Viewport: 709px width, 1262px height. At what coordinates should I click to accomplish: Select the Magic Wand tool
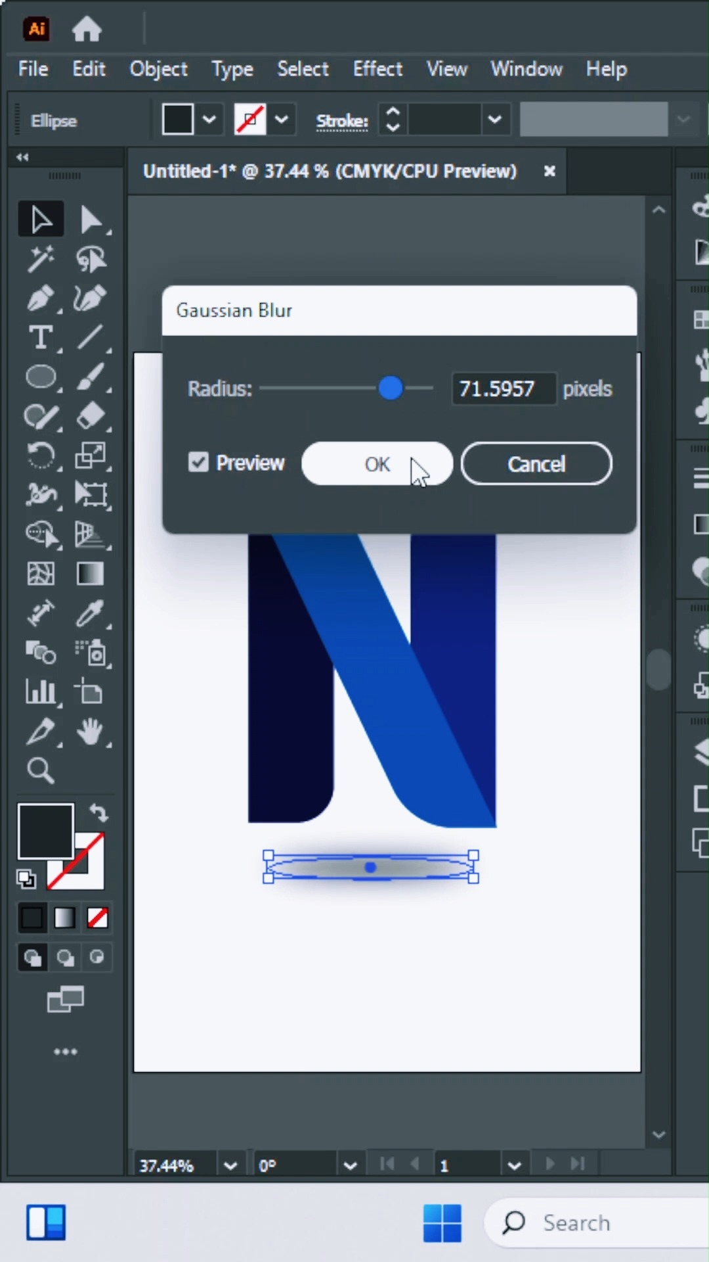click(x=41, y=259)
